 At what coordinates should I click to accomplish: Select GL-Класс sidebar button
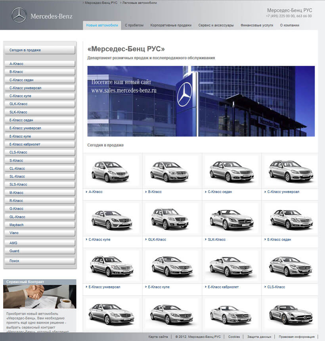tap(40, 217)
